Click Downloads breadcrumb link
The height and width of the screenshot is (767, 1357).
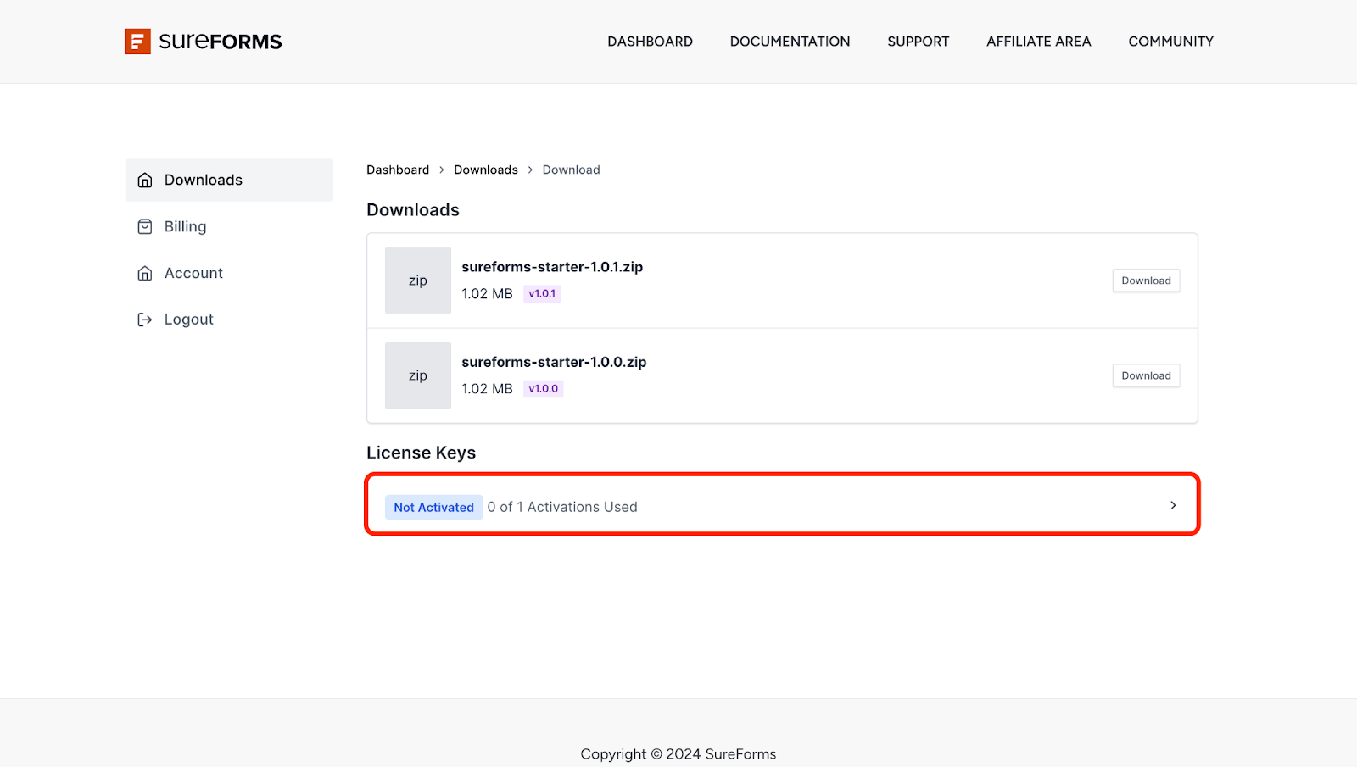coord(486,170)
